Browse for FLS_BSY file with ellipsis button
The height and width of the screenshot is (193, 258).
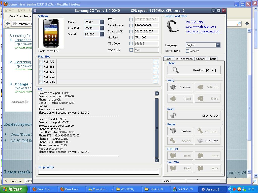pyautogui.click(x=156, y=72)
